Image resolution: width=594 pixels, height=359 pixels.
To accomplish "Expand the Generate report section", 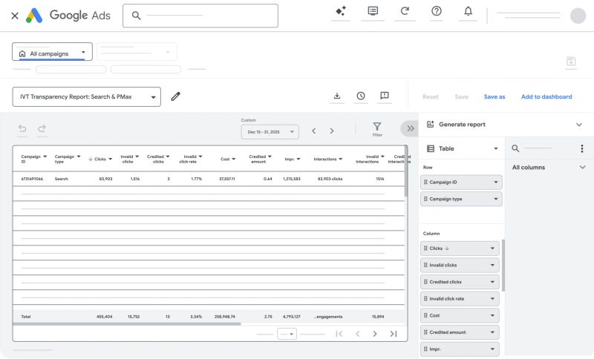I will (x=579, y=125).
